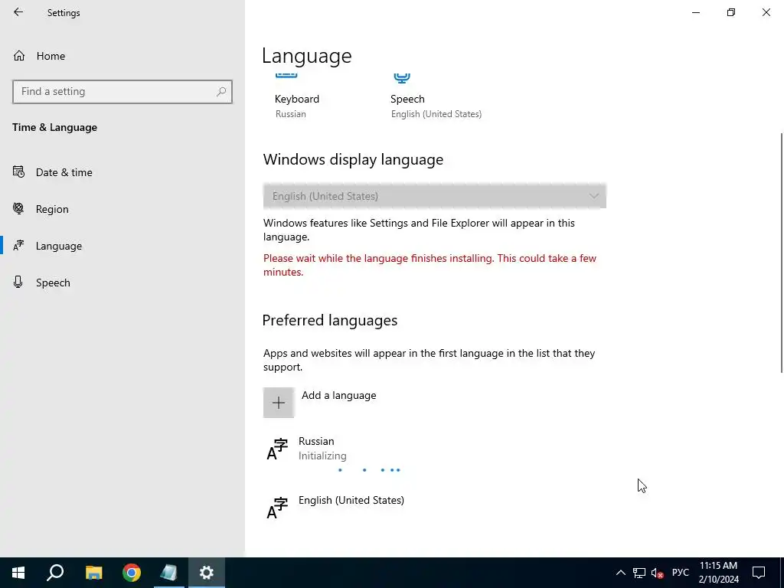Click the muted volume tray icon

tap(658, 573)
